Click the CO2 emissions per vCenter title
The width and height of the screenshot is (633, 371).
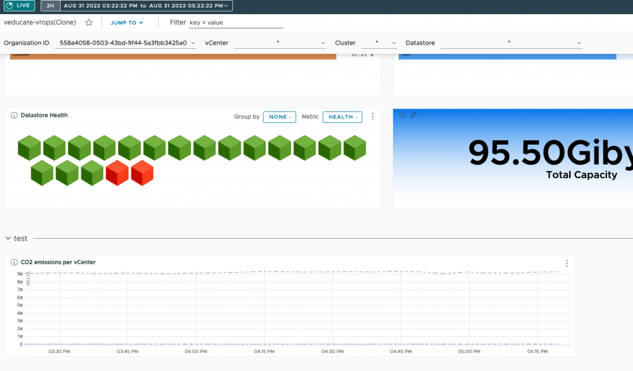click(x=58, y=262)
